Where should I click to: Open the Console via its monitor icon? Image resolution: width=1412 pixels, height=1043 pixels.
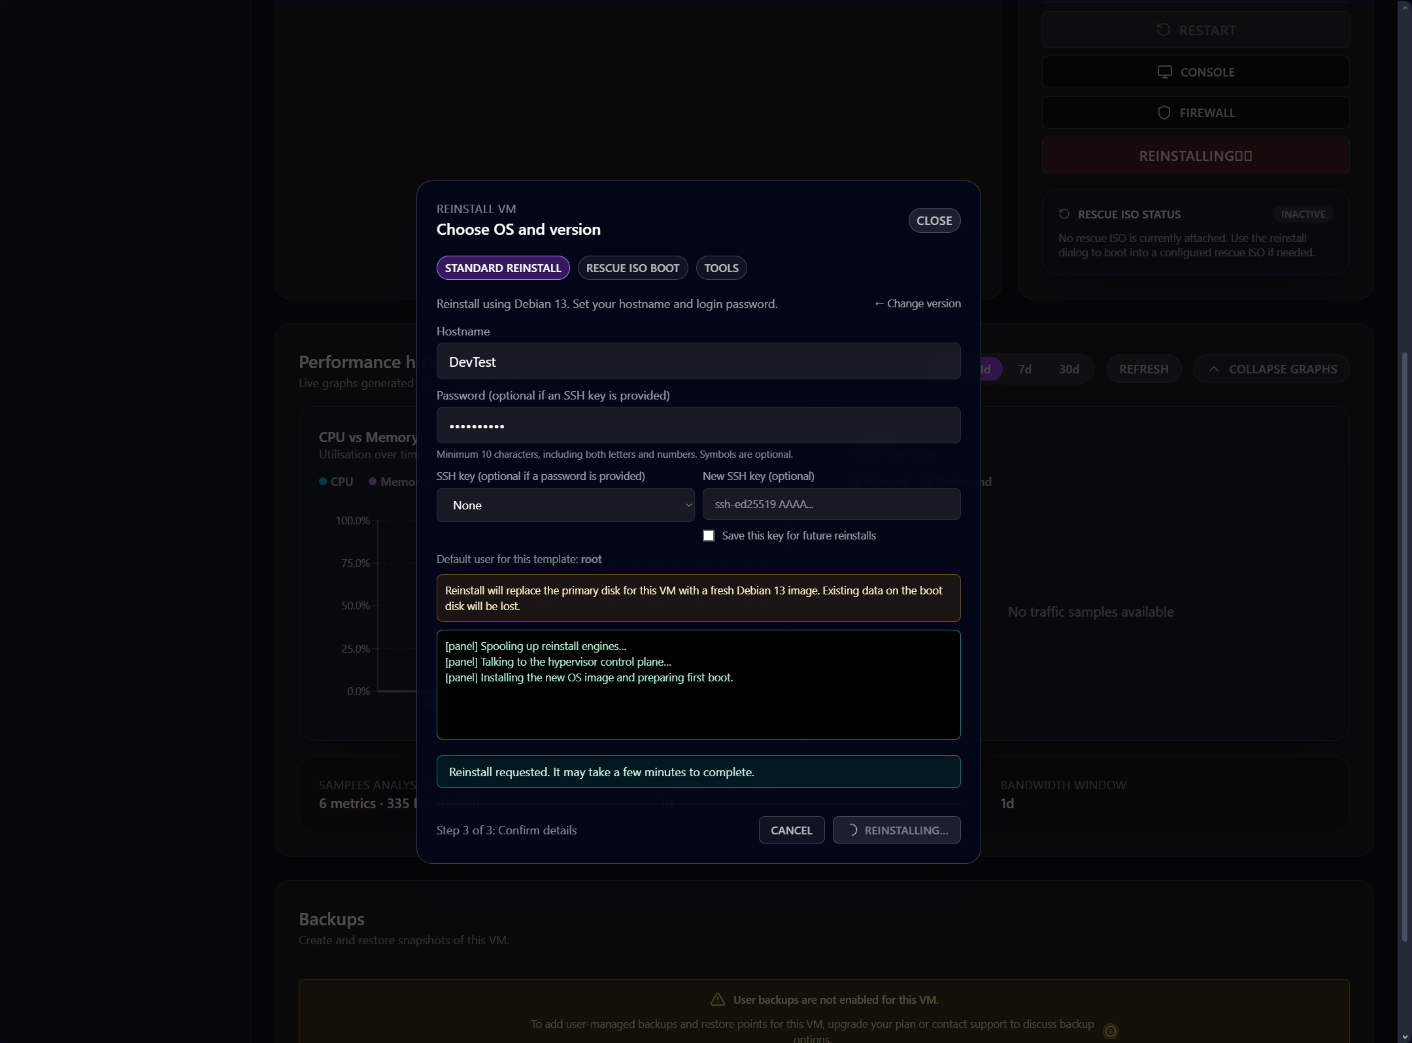pyautogui.click(x=1166, y=72)
